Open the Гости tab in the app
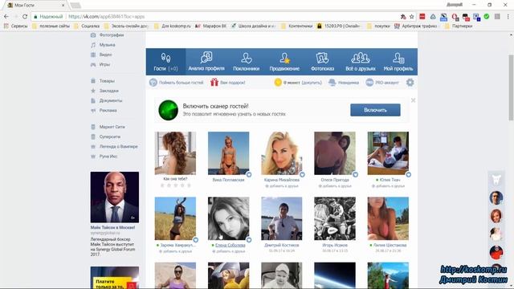This screenshot has width=514, height=289. tap(166, 62)
